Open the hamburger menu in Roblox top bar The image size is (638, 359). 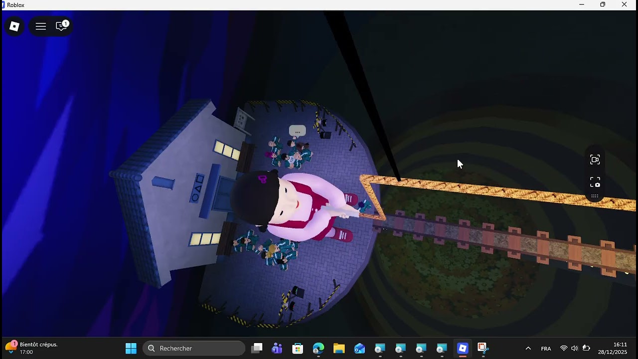tap(41, 26)
